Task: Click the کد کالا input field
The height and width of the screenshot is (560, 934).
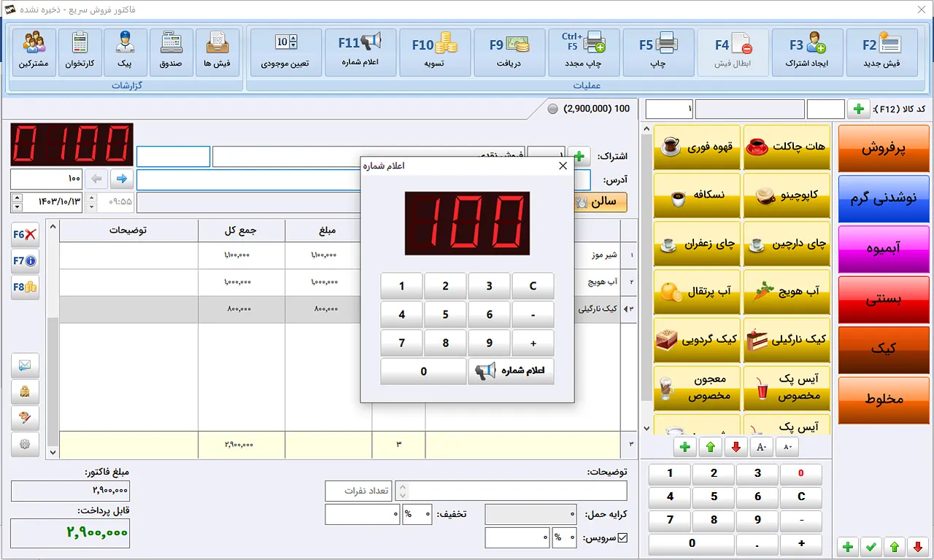Action: pos(825,109)
